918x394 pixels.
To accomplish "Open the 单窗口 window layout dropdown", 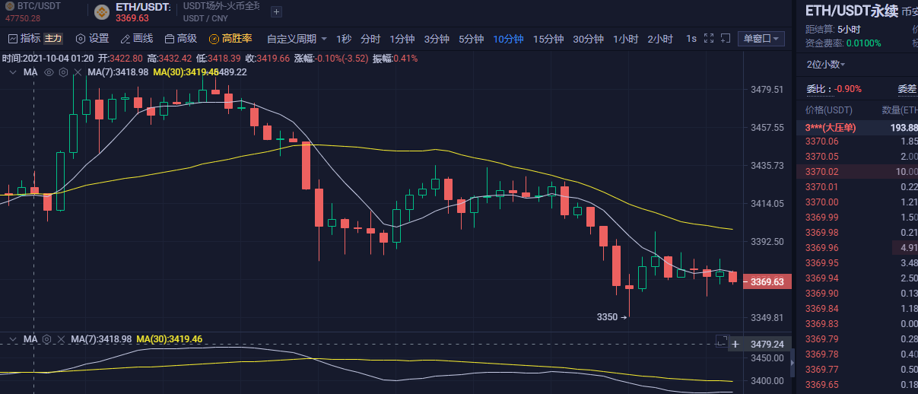I will click(761, 39).
